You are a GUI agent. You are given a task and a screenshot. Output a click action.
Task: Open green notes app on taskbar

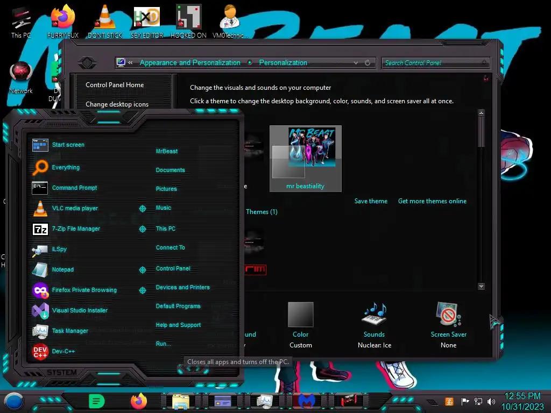[x=97, y=401]
